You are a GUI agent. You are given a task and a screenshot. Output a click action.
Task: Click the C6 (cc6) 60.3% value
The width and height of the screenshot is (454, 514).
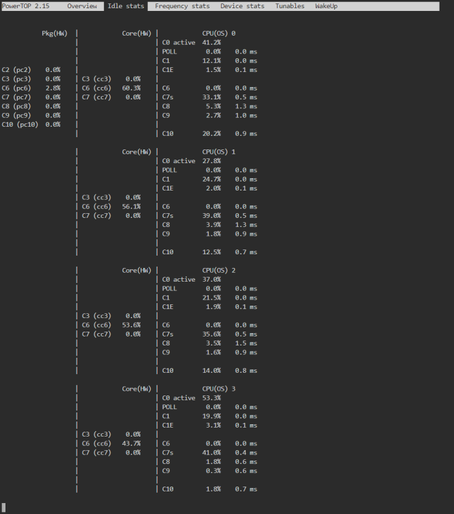tap(131, 88)
